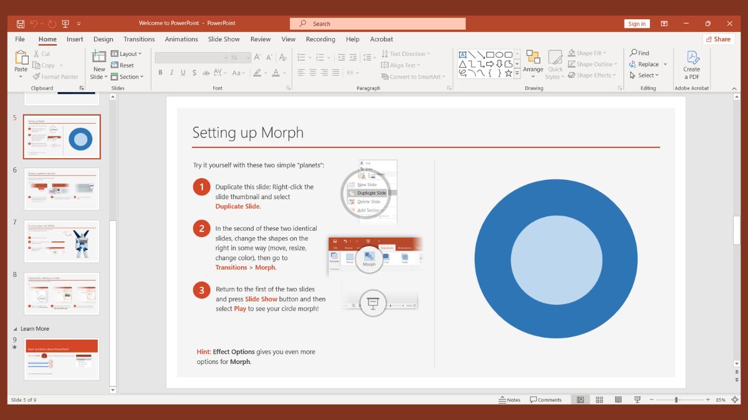This screenshot has width=748, height=420.
Task: Open Reading View from status bar
Action: [618, 399]
